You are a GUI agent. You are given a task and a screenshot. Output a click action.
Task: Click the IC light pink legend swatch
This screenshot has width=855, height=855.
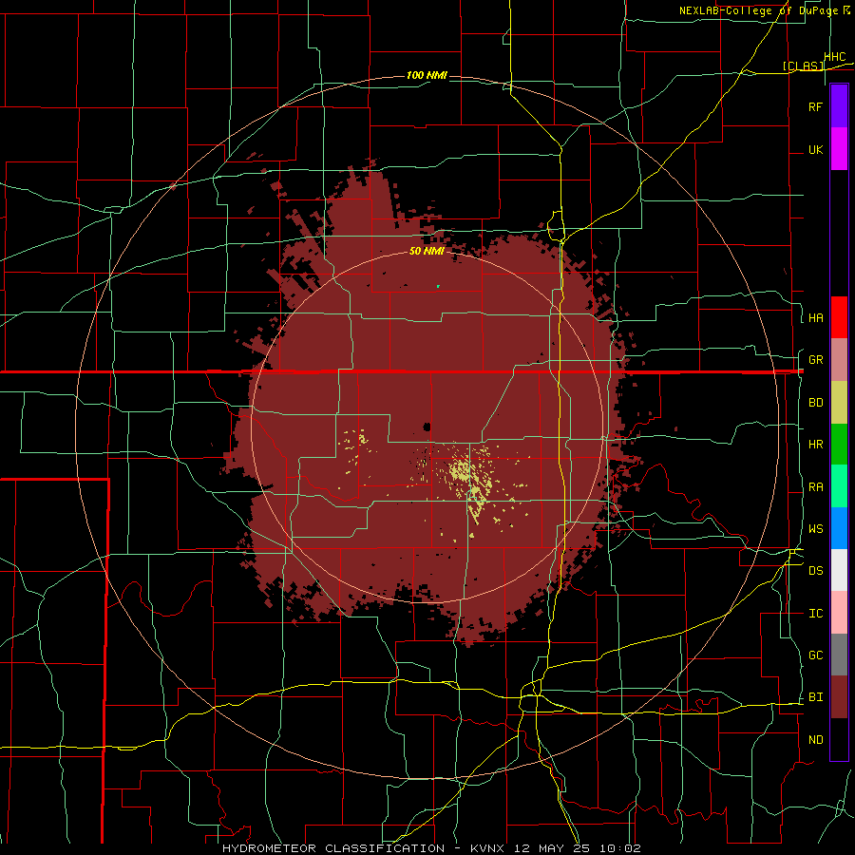point(839,613)
